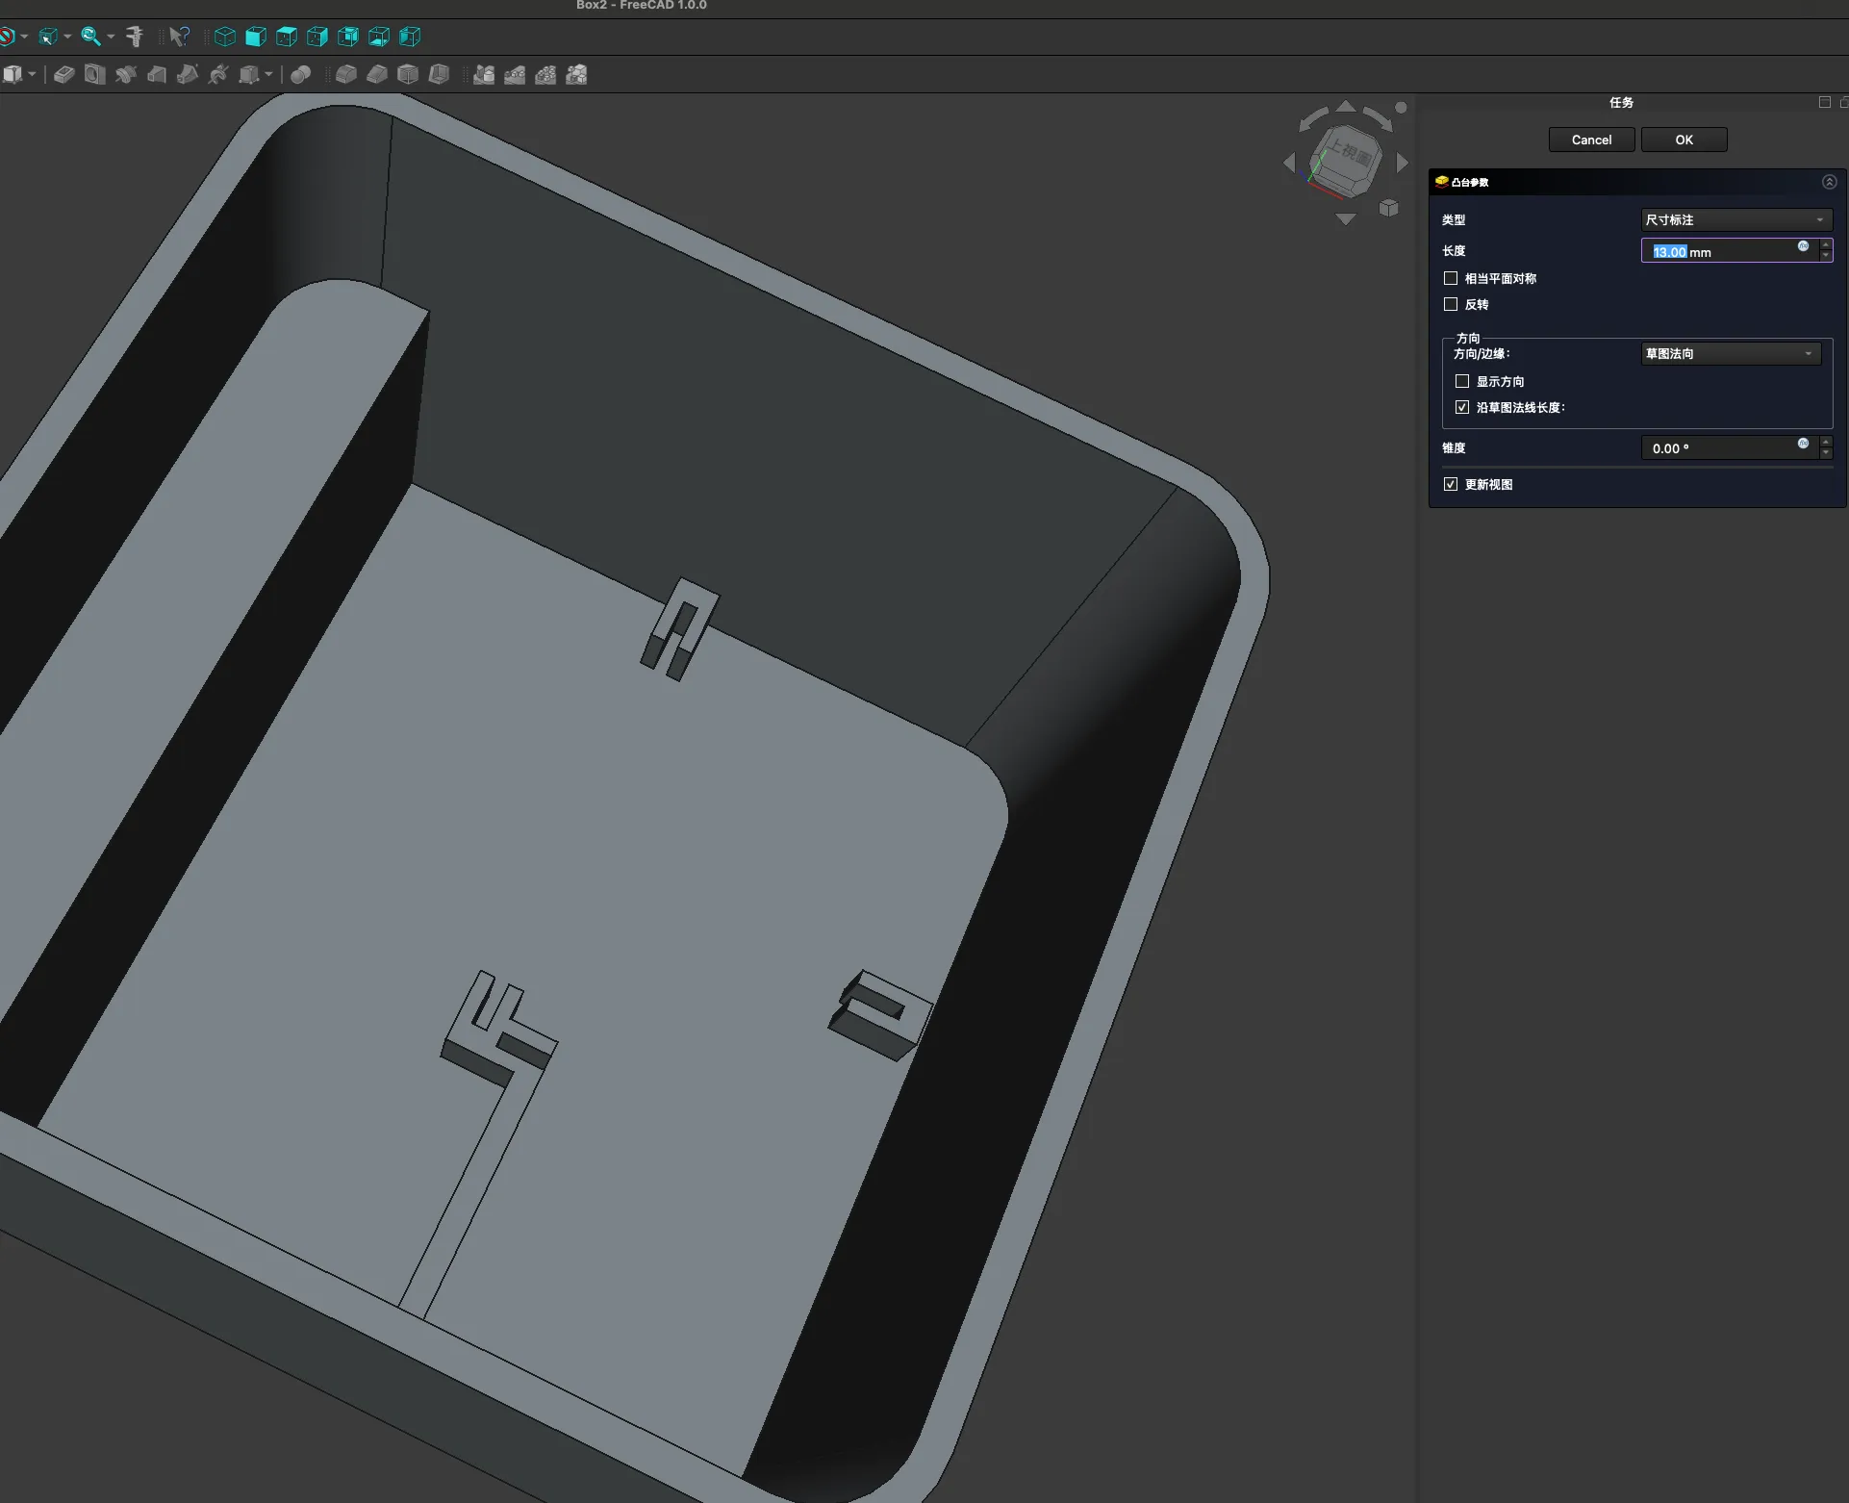Click the Chamfer tool icon

[377, 74]
